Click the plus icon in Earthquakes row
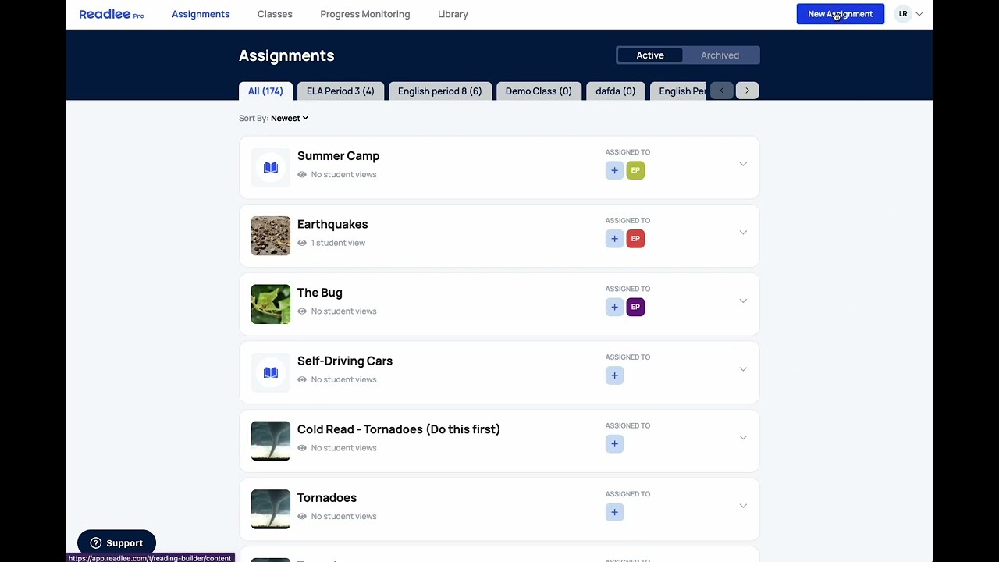This screenshot has width=999, height=562. coord(614,239)
